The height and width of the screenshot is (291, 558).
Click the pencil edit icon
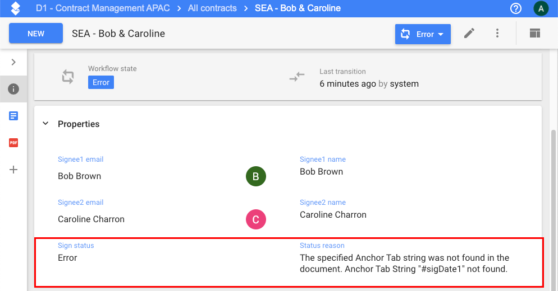pyautogui.click(x=469, y=34)
